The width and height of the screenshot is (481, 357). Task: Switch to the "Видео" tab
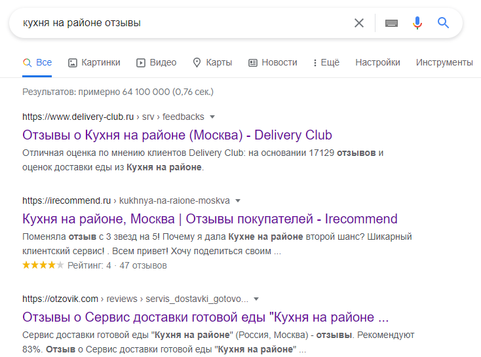tap(157, 63)
